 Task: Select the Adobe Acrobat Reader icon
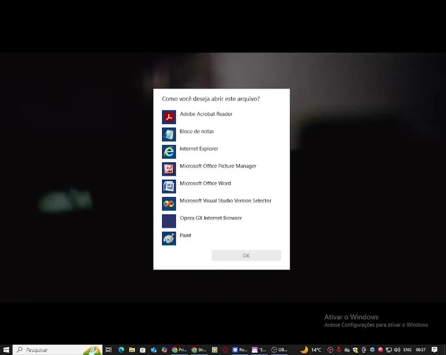(169, 117)
